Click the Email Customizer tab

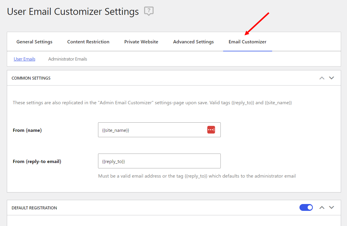click(x=247, y=42)
